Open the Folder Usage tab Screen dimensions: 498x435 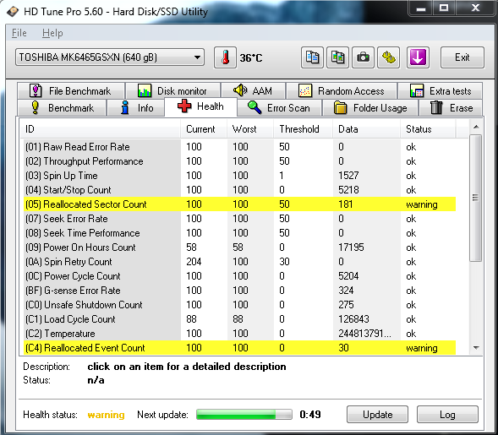[x=370, y=108]
